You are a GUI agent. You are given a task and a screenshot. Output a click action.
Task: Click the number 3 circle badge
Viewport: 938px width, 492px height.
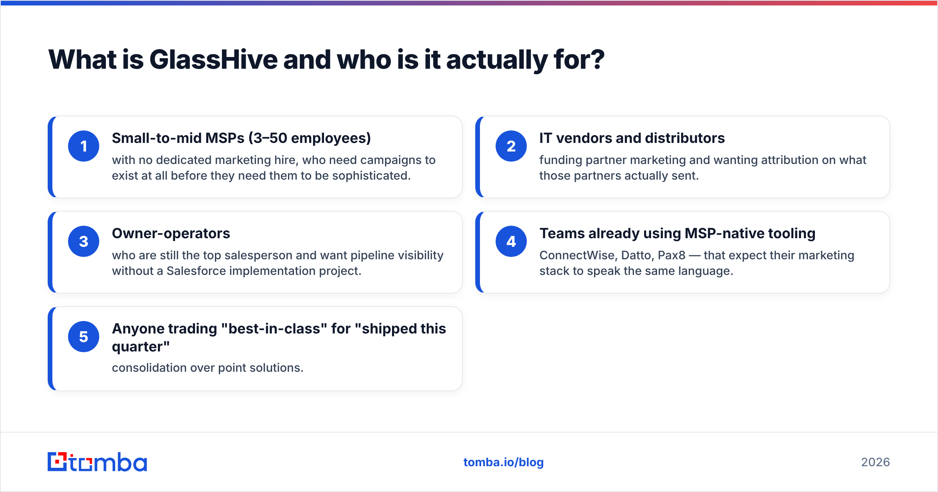click(x=84, y=241)
